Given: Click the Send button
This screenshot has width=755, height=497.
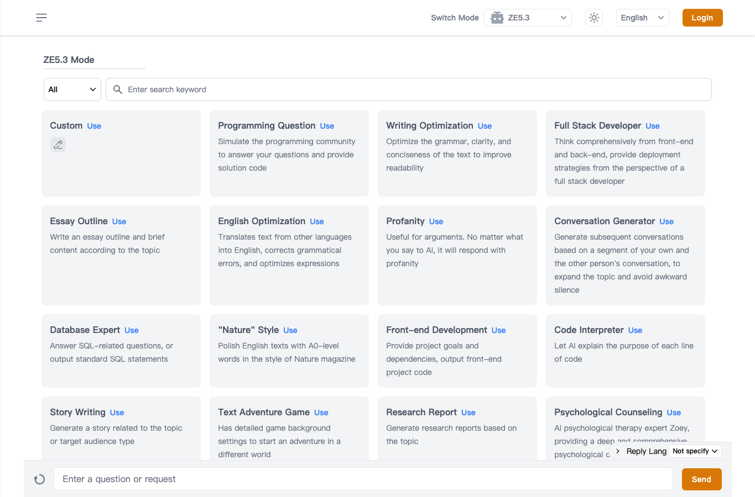Looking at the screenshot, I should pos(701,479).
